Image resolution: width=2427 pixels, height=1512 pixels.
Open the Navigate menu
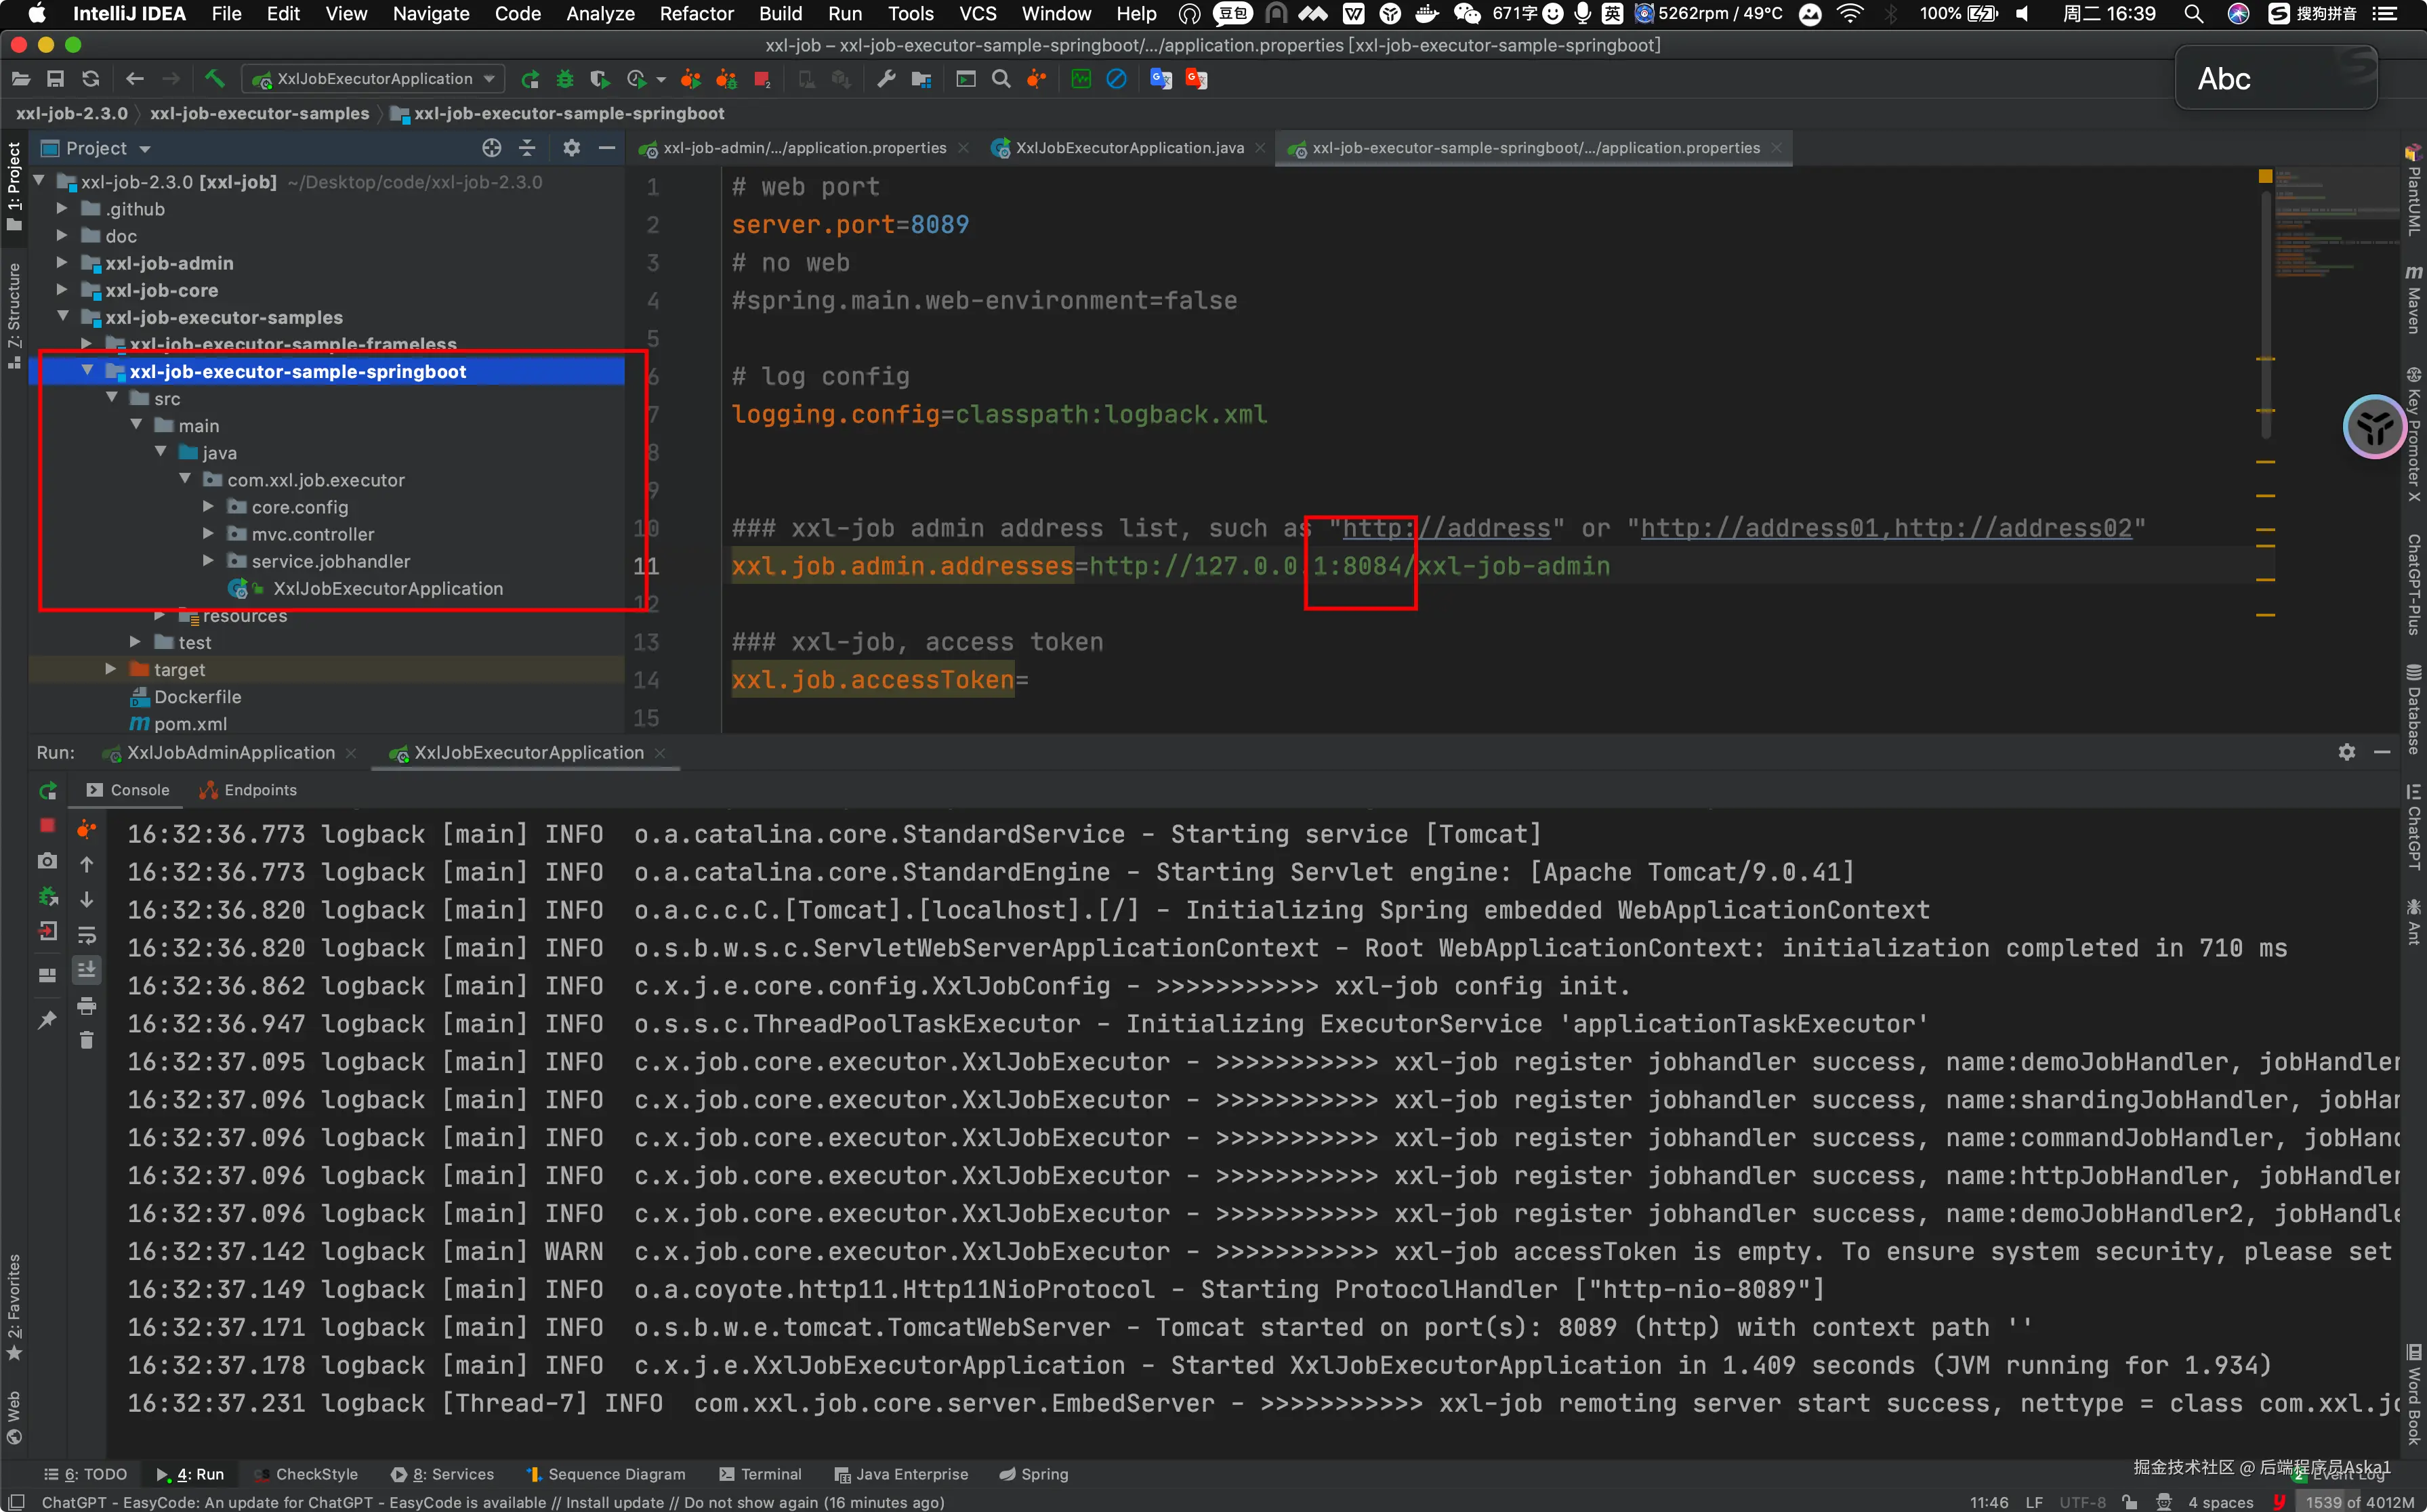[431, 14]
